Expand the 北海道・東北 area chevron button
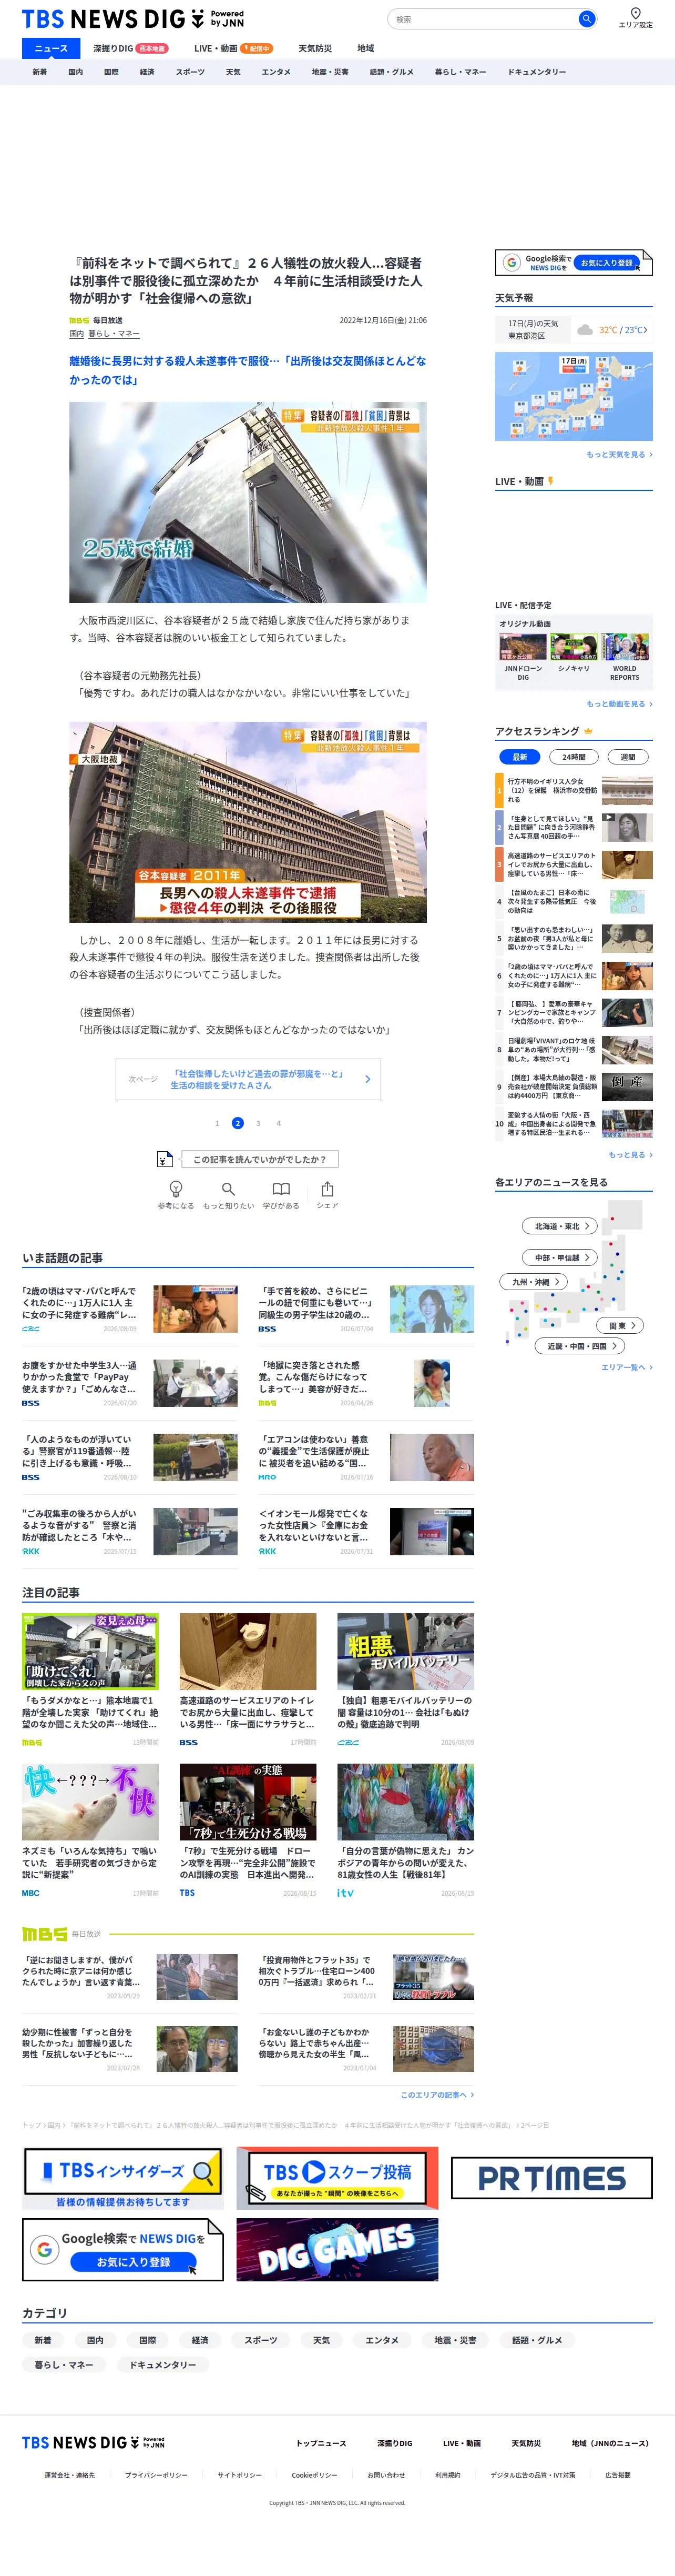 click(560, 1225)
